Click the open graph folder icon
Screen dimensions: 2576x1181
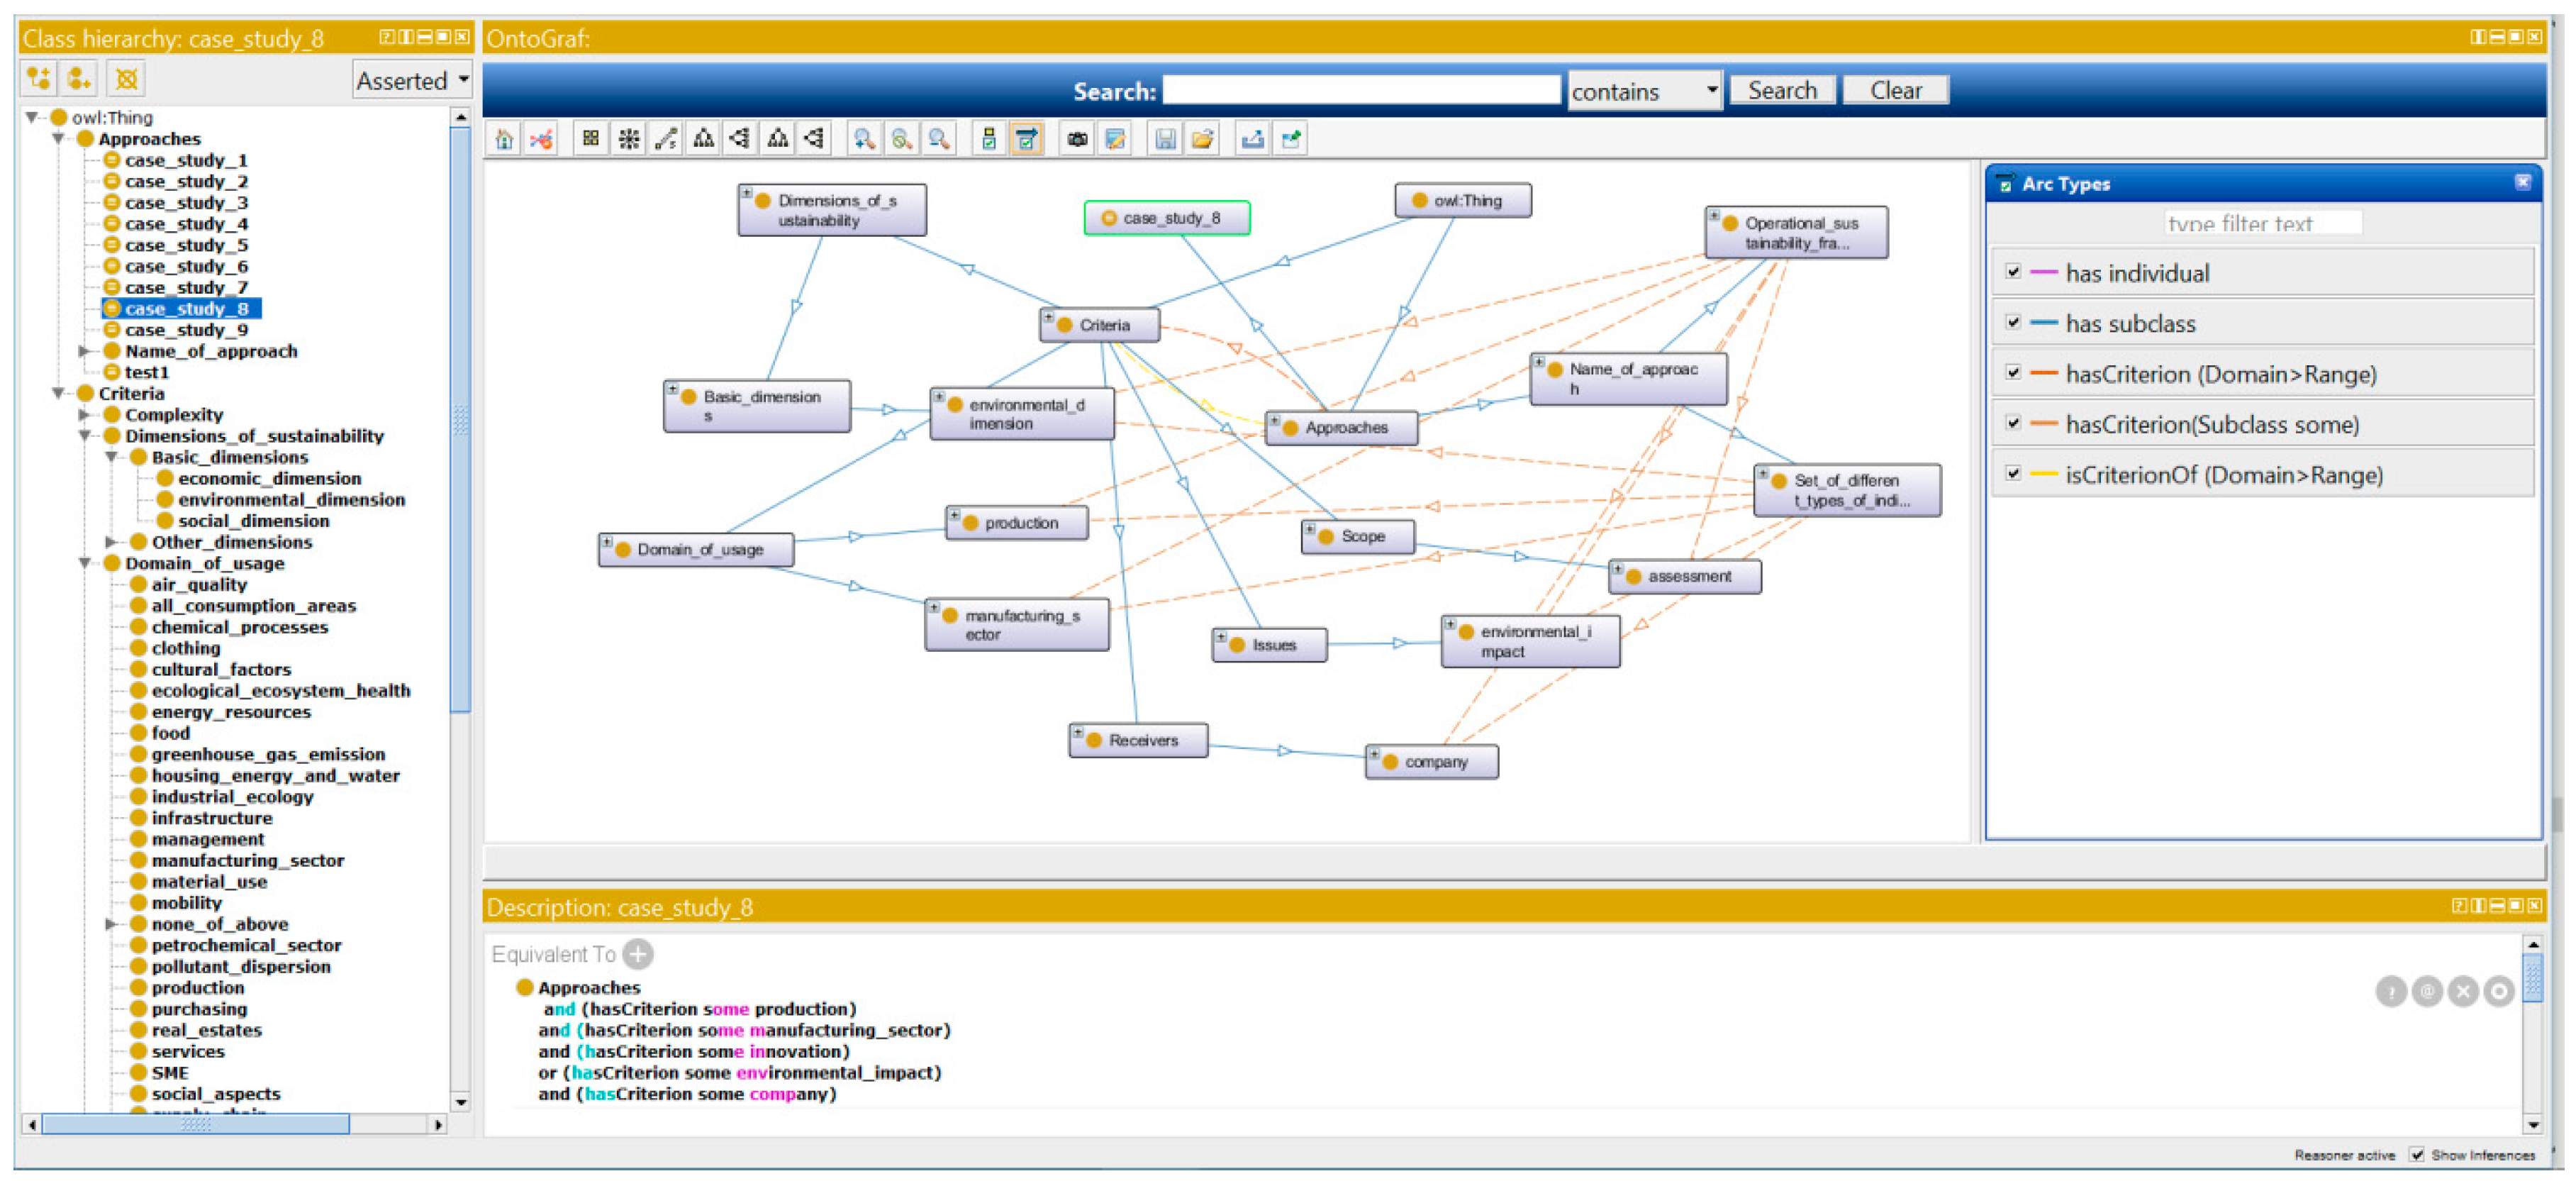tap(1203, 139)
